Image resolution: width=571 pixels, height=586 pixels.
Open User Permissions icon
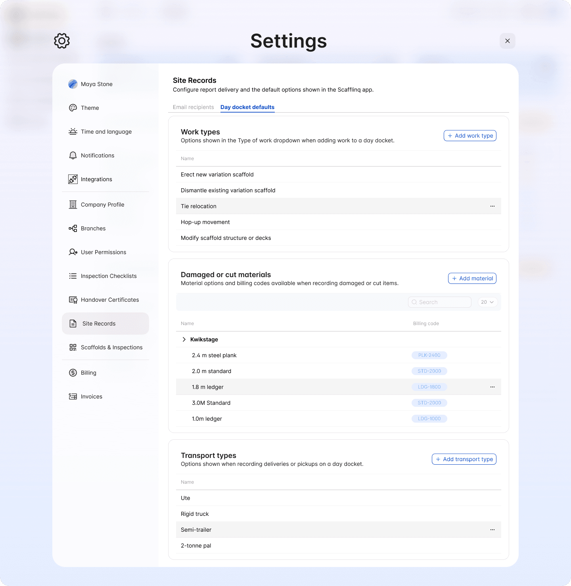click(73, 252)
